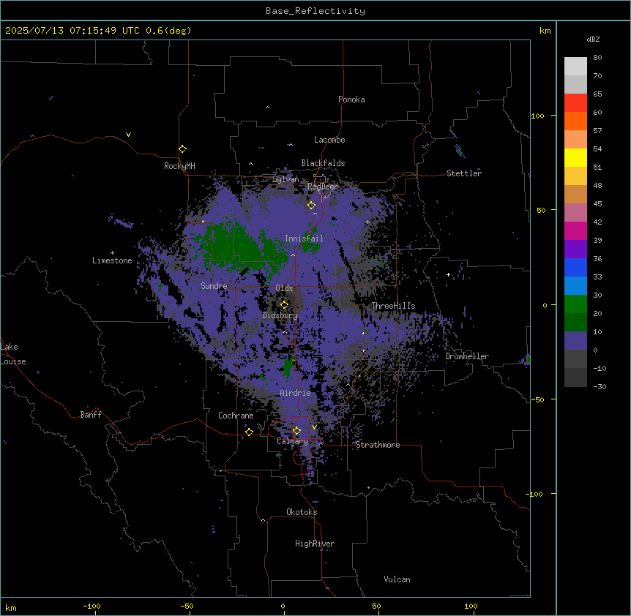Click the -100 tick on the bottom axis
The image size is (631, 616).
point(92,606)
